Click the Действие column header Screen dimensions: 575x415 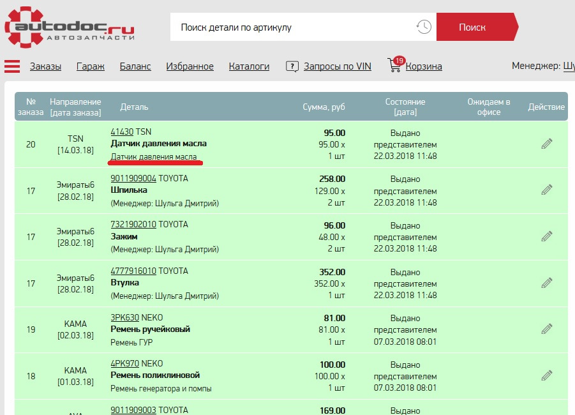click(x=546, y=107)
